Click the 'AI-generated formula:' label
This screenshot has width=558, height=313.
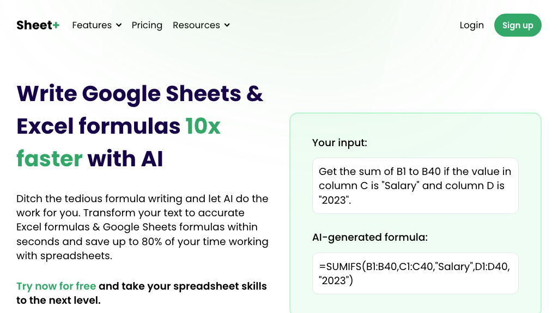[369, 237]
